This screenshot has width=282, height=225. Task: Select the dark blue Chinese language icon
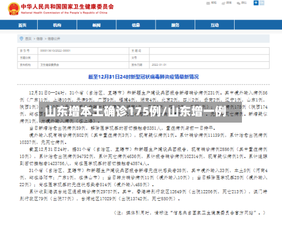pos(256,3)
